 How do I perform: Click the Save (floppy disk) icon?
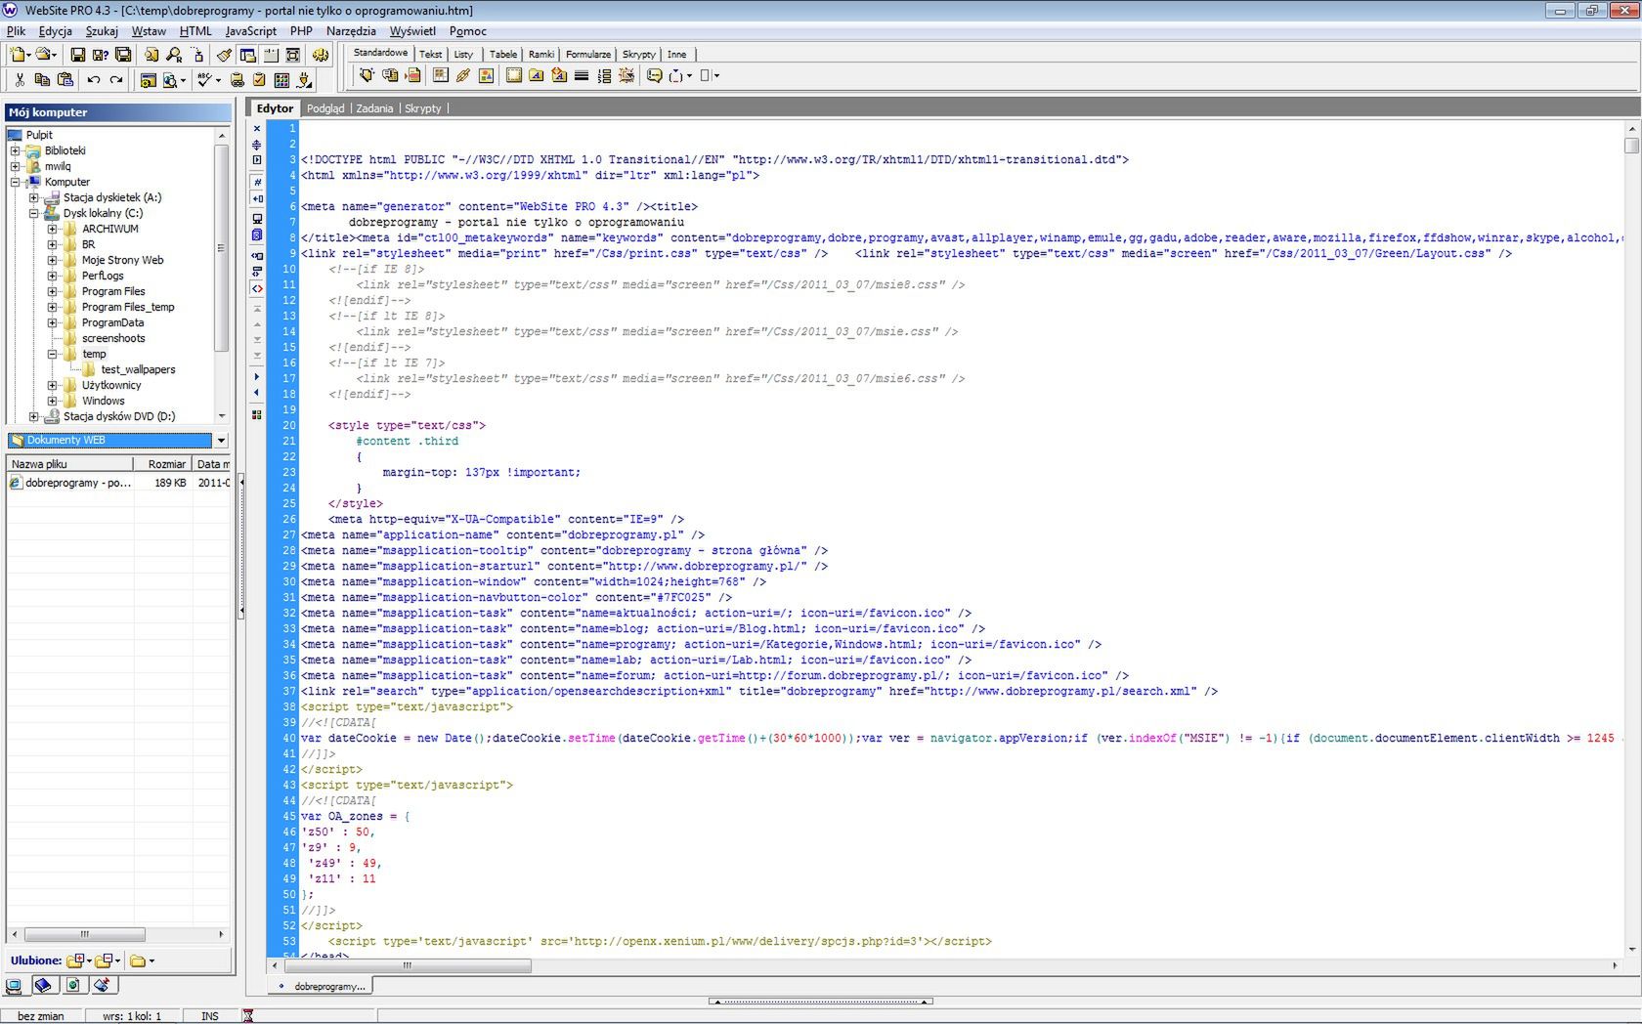tap(78, 55)
